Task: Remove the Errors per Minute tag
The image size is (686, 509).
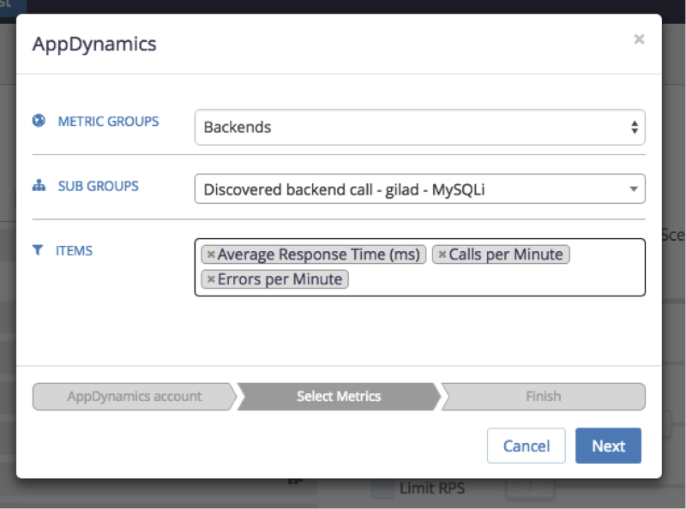Action: pyautogui.click(x=211, y=279)
